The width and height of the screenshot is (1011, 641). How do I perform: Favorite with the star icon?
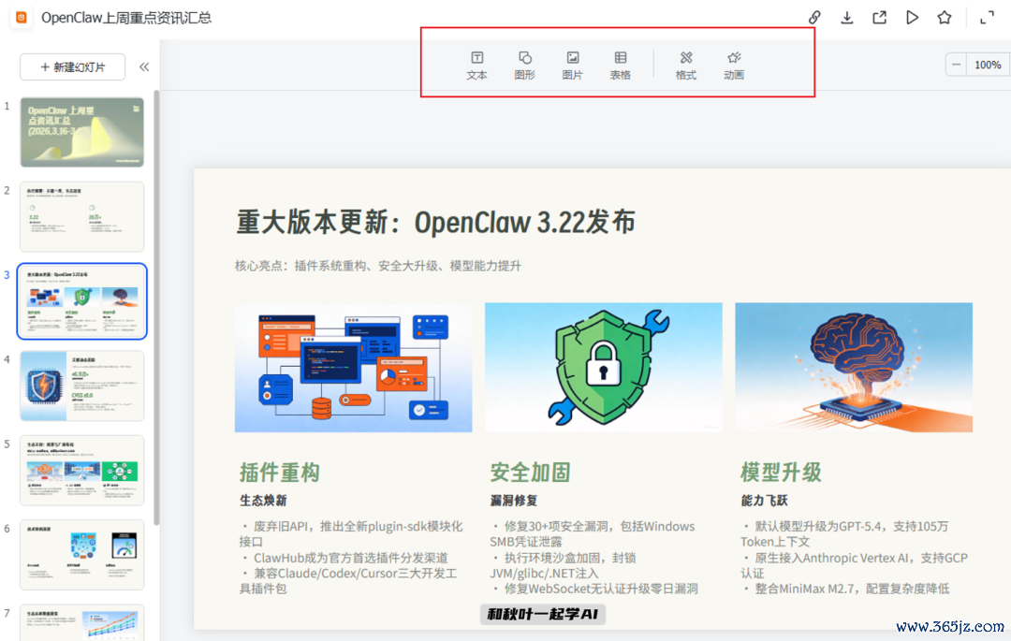tap(944, 18)
